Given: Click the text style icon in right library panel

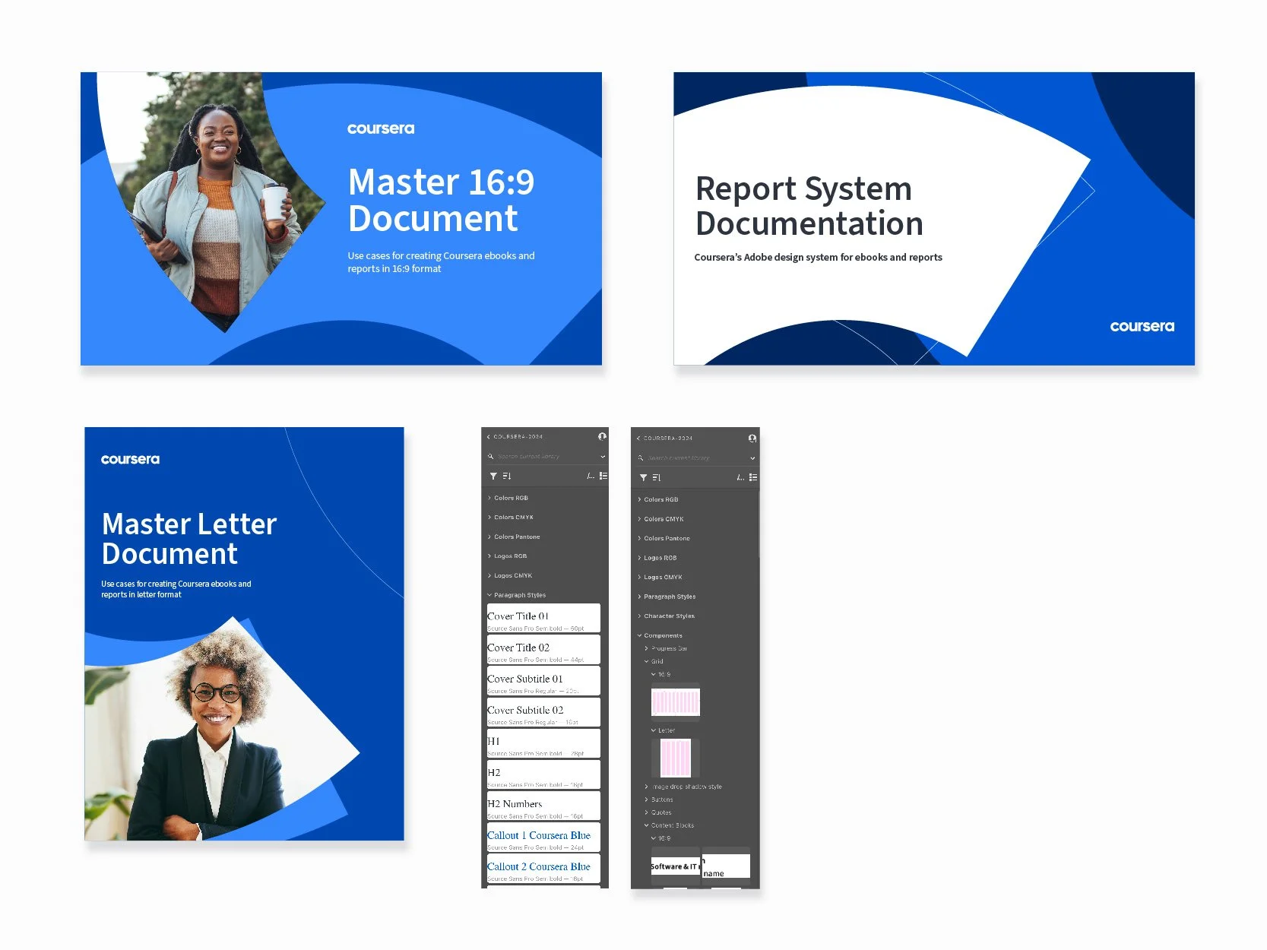Looking at the screenshot, I should (x=740, y=477).
